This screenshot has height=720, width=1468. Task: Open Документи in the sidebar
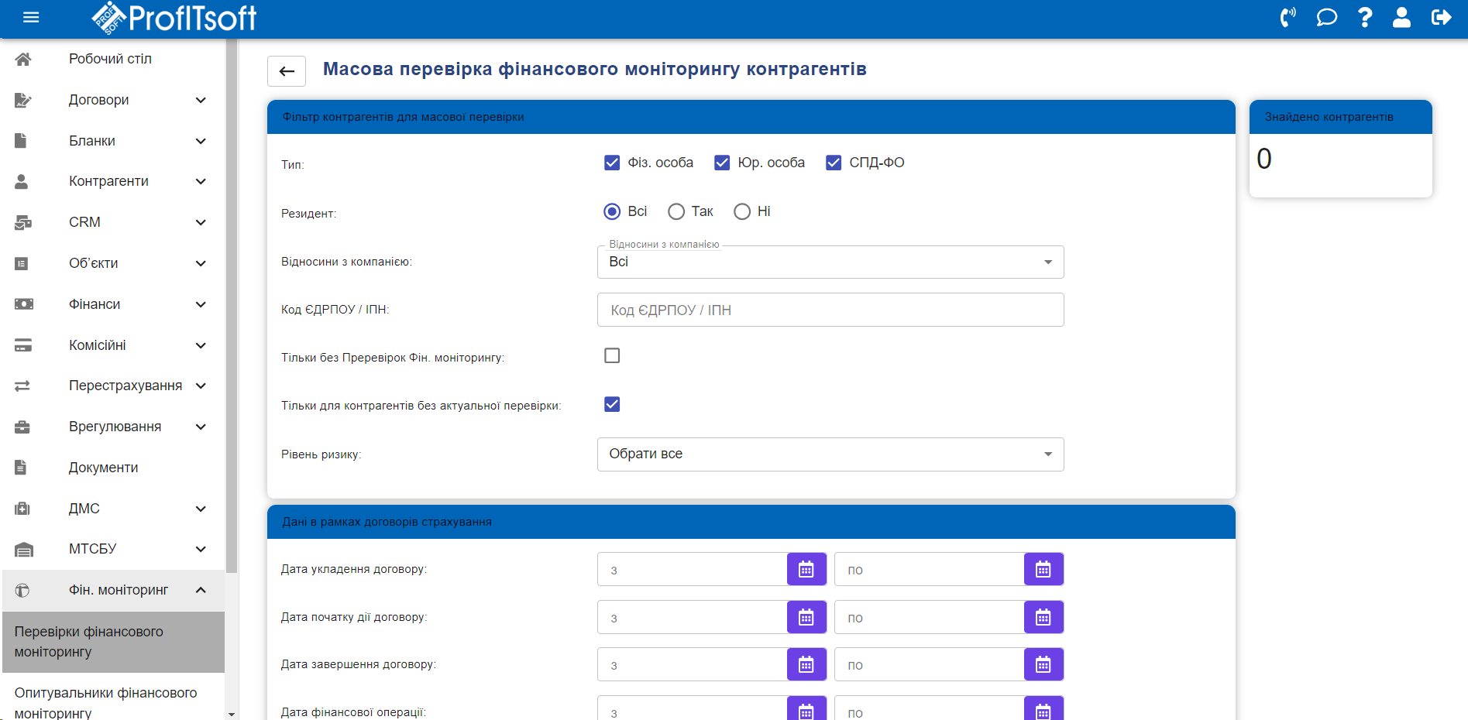click(103, 468)
